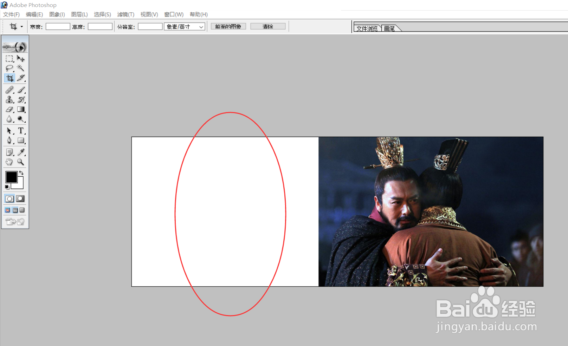Open foreground color picker (black swatch)
This screenshot has height=346, width=568.
(11, 177)
